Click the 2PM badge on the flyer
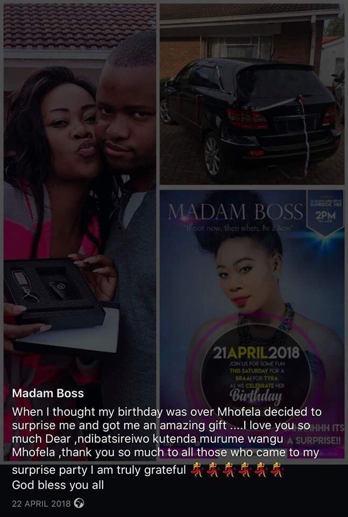Image resolution: width=348 pixels, height=517 pixels. pos(325,215)
